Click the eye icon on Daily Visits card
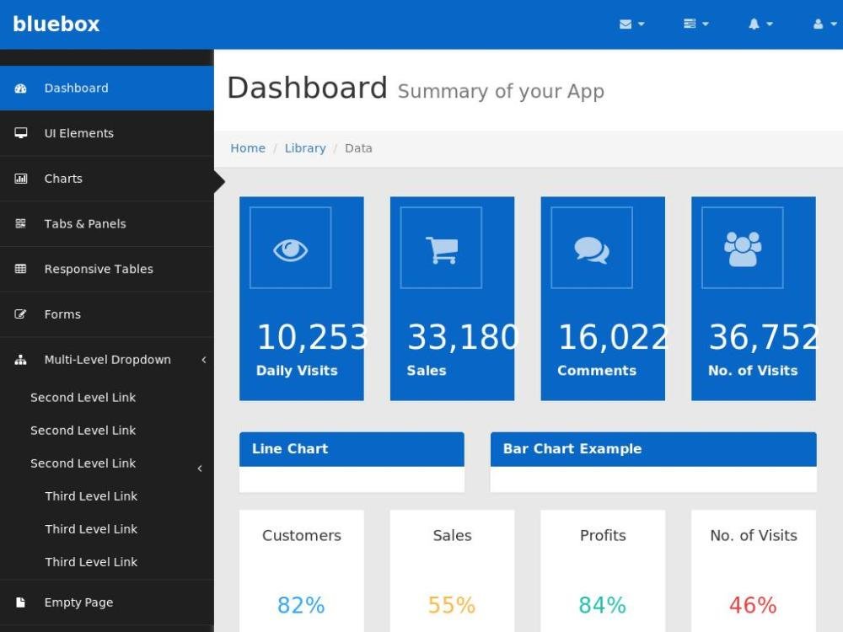 click(x=290, y=249)
